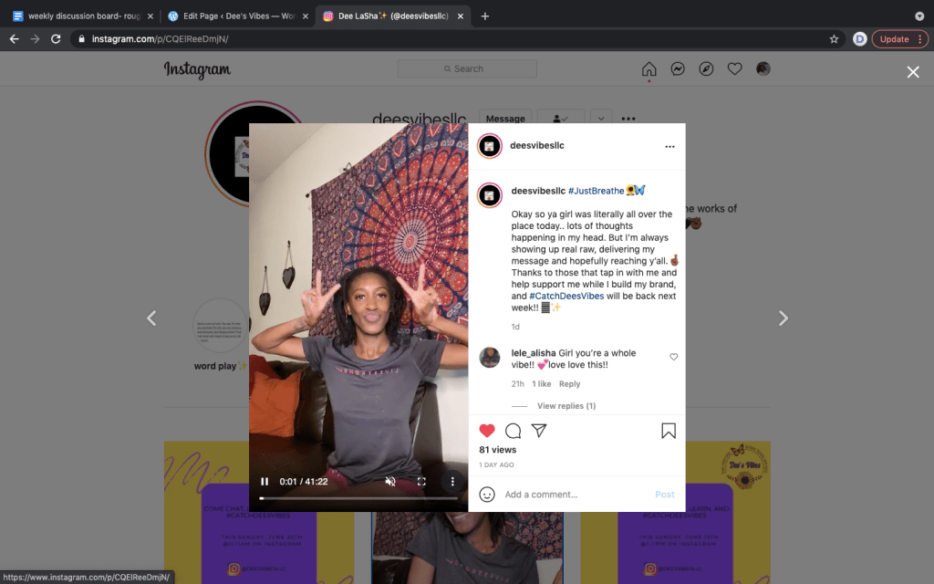Open Instagram Direct messenger icon

pyautogui.click(x=678, y=69)
